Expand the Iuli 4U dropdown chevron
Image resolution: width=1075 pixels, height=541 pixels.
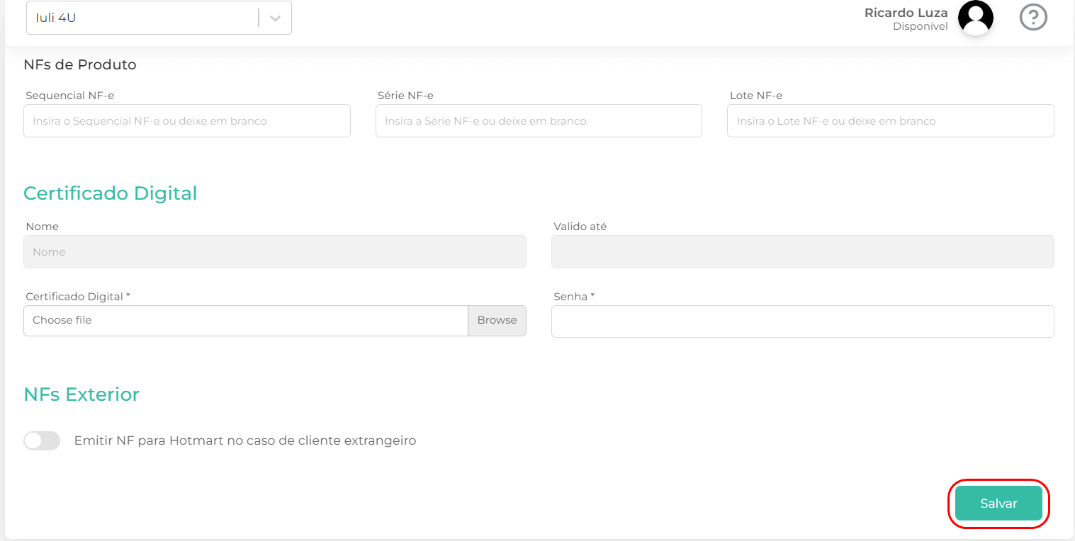click(x=275, y=18)
